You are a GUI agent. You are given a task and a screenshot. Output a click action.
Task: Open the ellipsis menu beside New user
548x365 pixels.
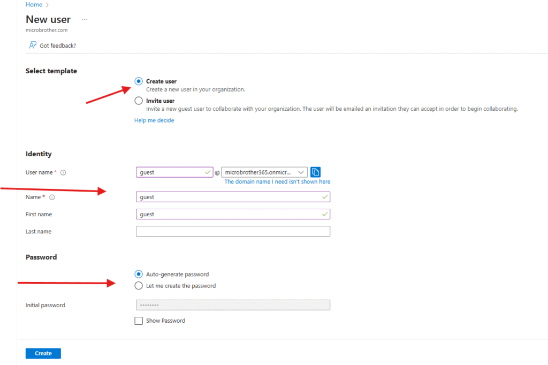coord(85,19)
